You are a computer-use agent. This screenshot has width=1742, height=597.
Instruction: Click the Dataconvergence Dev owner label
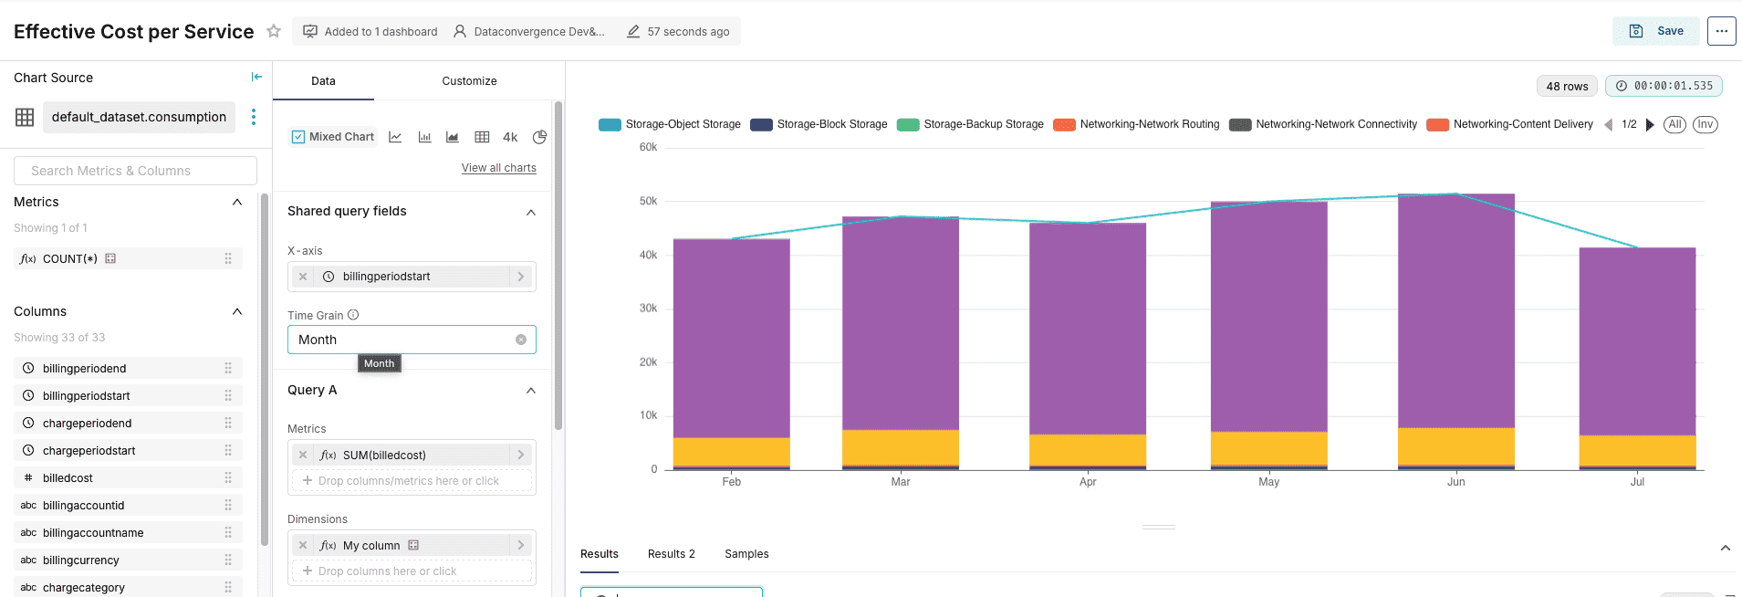coord(529,31)
